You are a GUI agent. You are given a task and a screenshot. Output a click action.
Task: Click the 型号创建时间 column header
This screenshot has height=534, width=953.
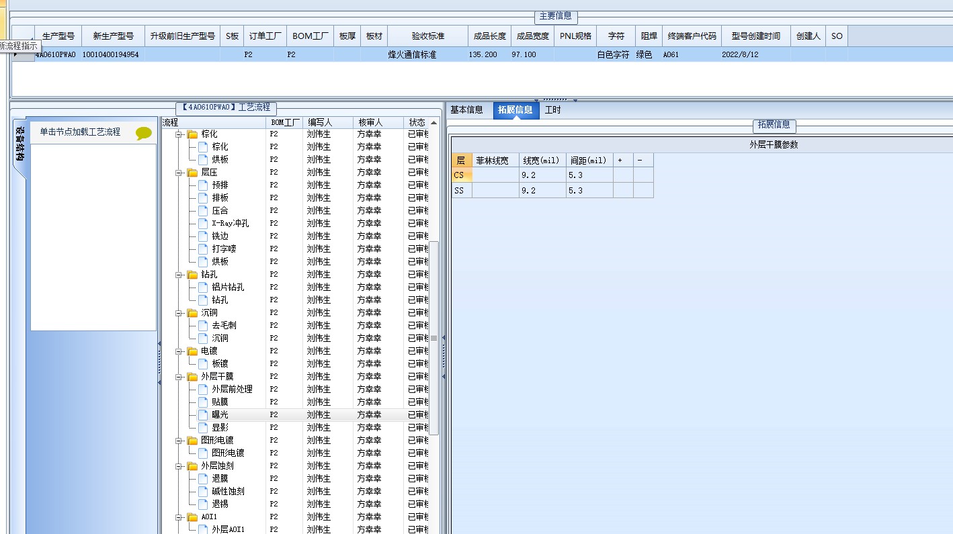click(x=756, y=36)
